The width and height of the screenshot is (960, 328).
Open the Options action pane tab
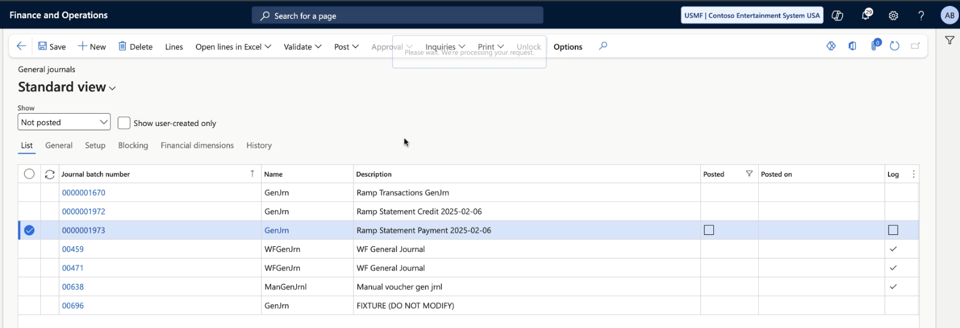point(568,47)
